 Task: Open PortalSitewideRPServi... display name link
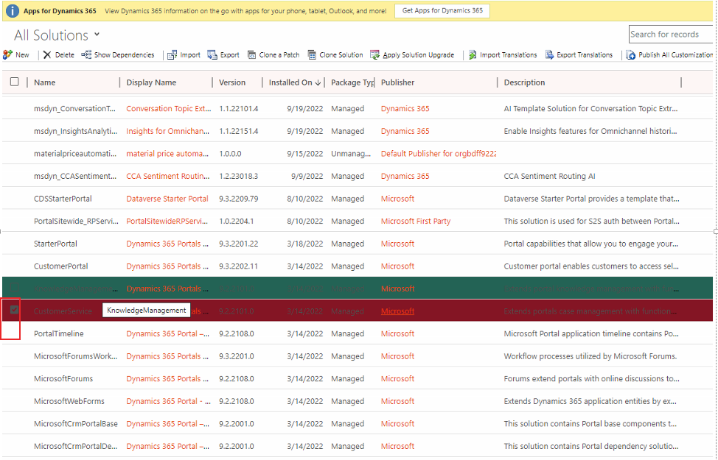point(167,221)
